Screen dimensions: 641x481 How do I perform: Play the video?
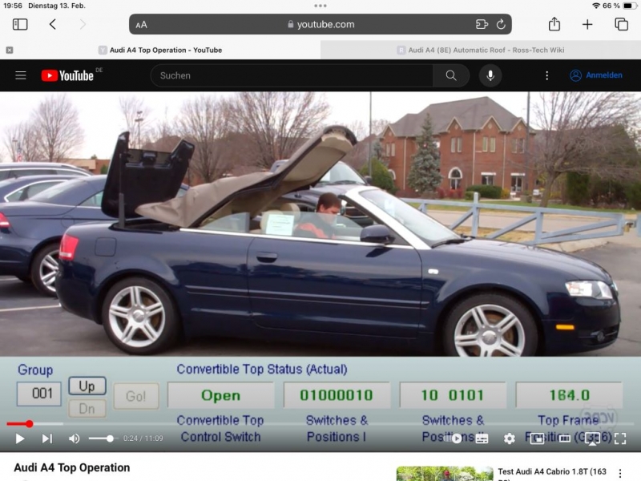tap(19, 439)
